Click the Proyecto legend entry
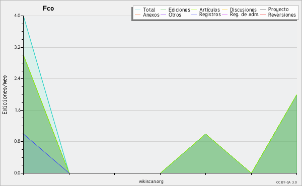Screen dimensions: 302x186 click(x=278, y=10)
